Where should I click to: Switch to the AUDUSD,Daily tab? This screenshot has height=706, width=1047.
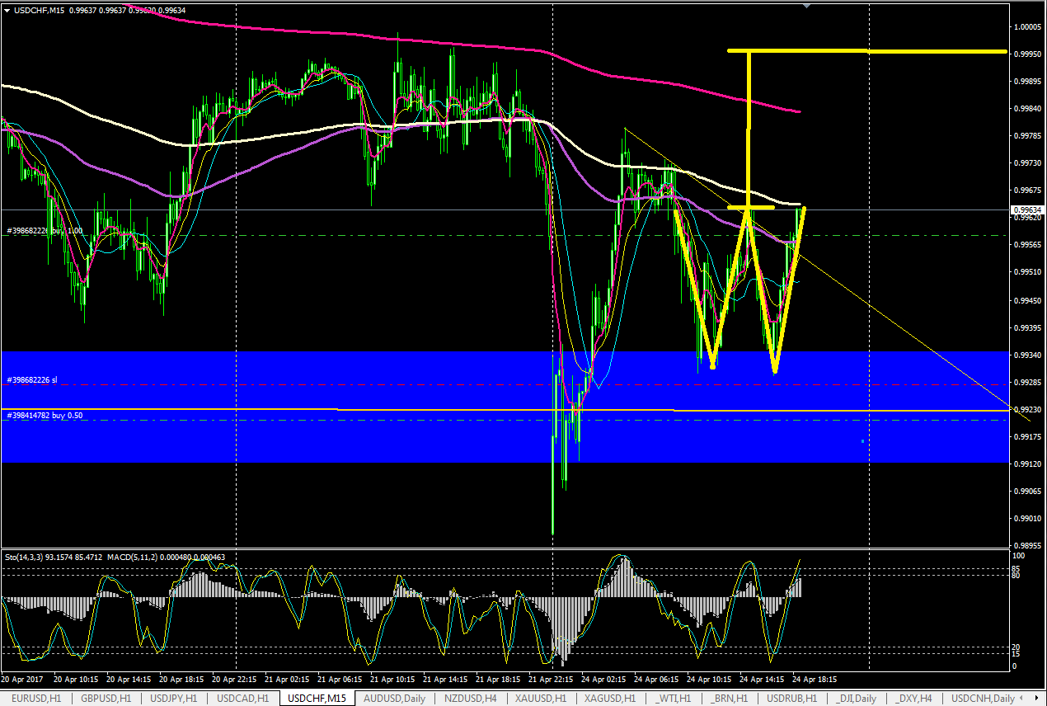pos(395,699)
